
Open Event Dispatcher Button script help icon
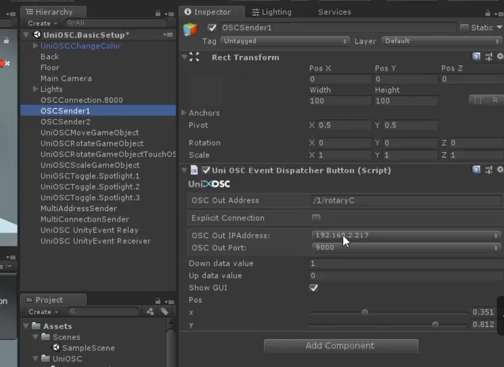[x=477, y=170]
